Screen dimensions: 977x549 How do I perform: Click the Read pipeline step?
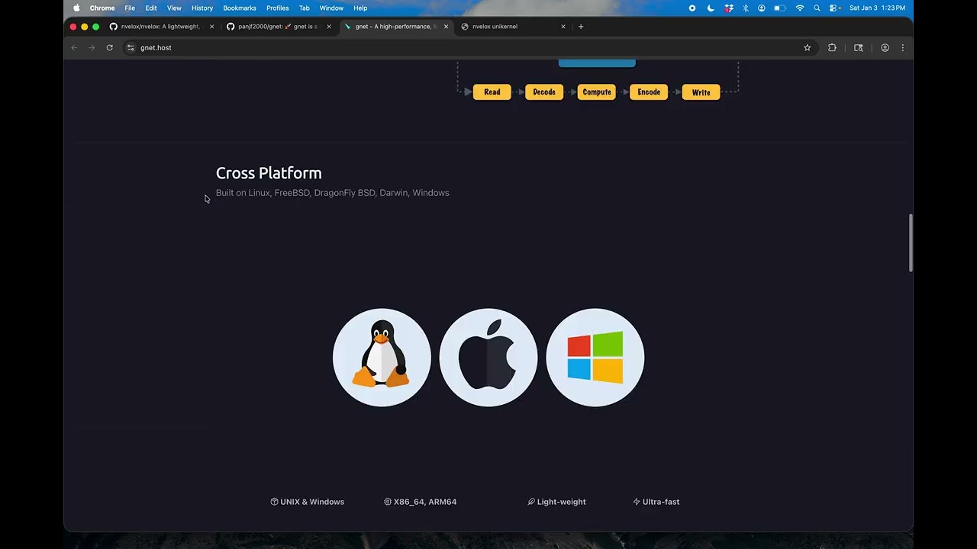pos(492,92)
